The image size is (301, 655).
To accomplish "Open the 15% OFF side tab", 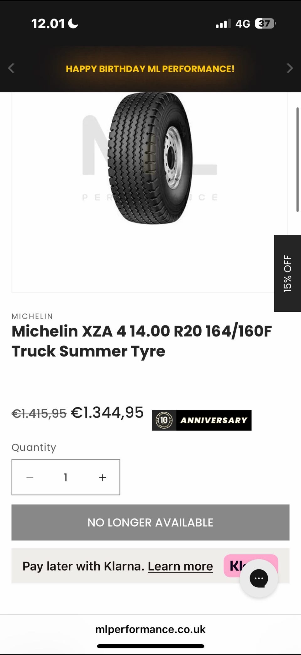I will [288, 273].
